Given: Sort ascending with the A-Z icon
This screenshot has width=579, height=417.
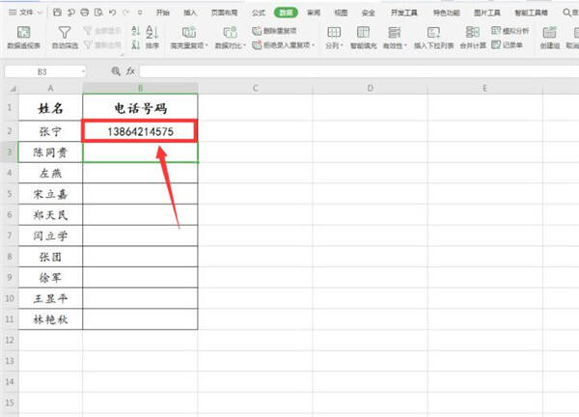Looking at the screenshot, I should (135, 31).
